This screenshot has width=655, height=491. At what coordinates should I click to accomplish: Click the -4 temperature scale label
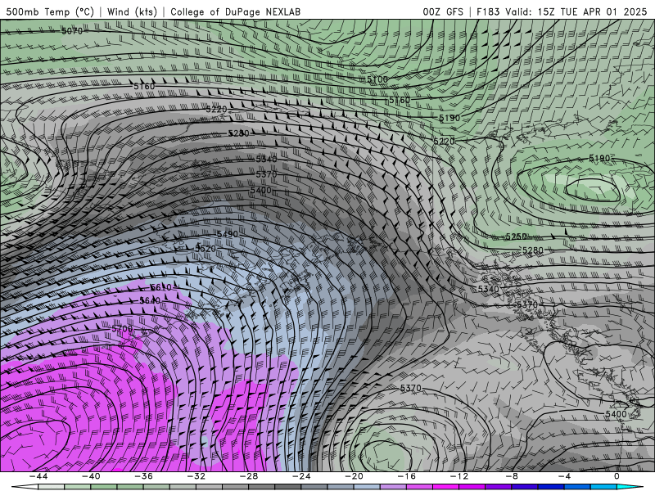click(x=564, y=476)
